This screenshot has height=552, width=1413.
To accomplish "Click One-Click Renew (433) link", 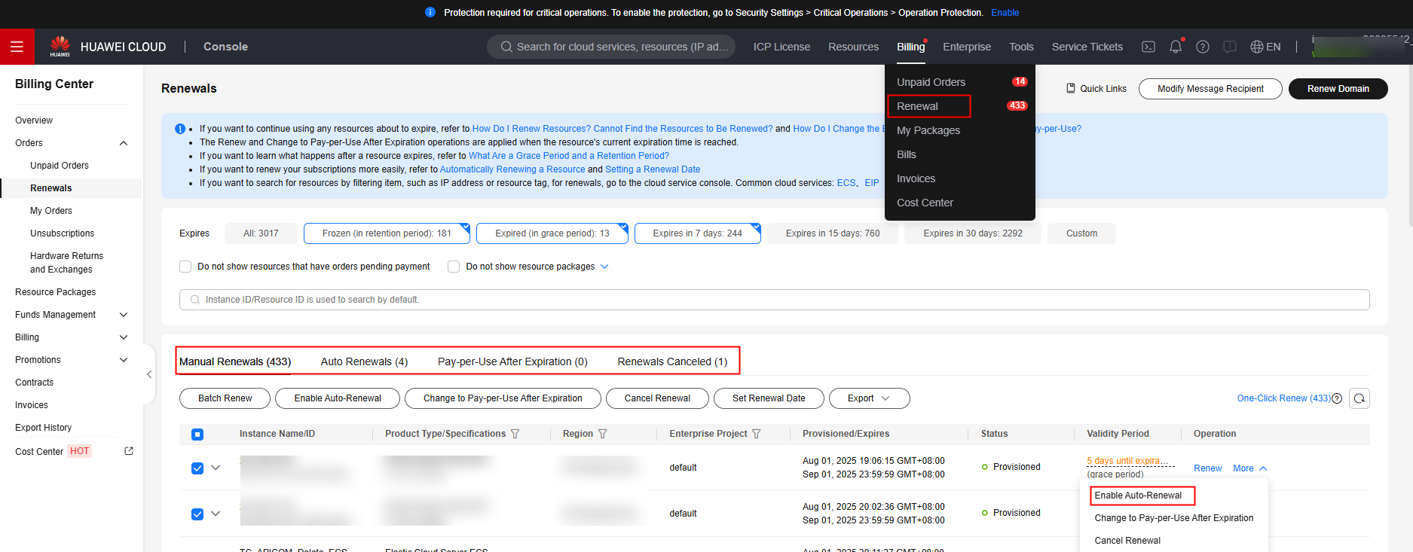I will [1283, 398].
